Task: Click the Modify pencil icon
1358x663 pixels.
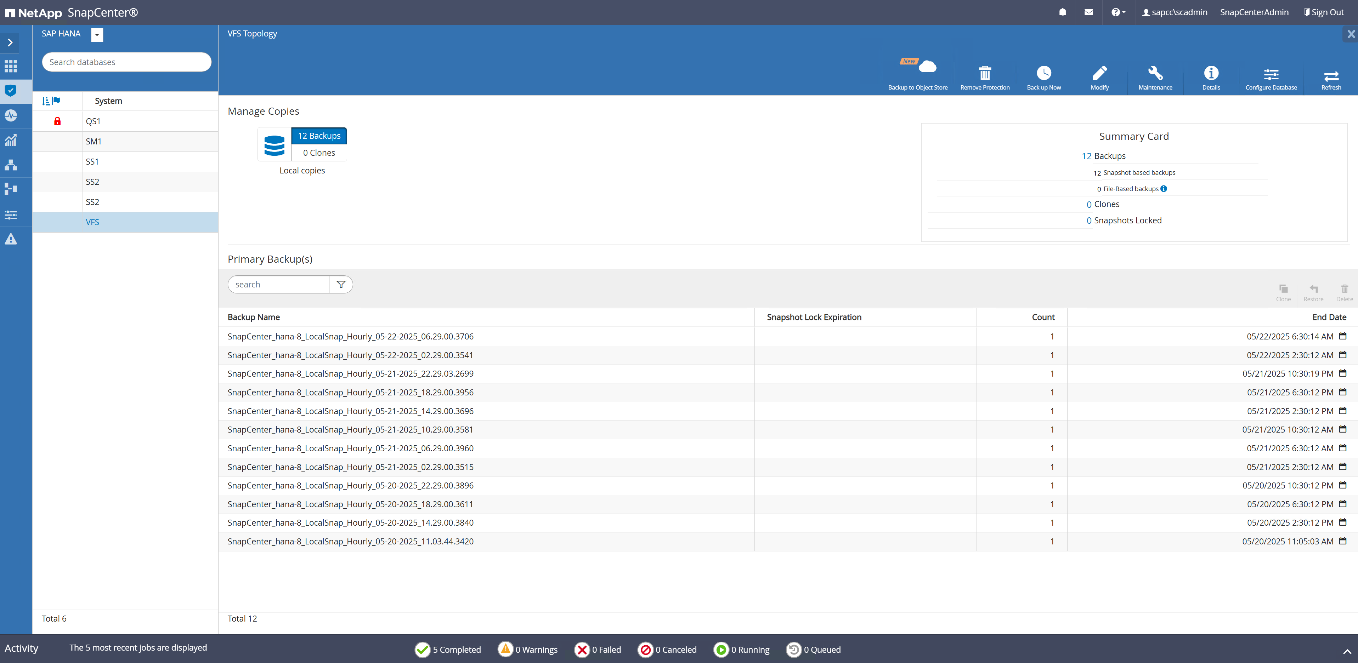Action: point(1099,74)
